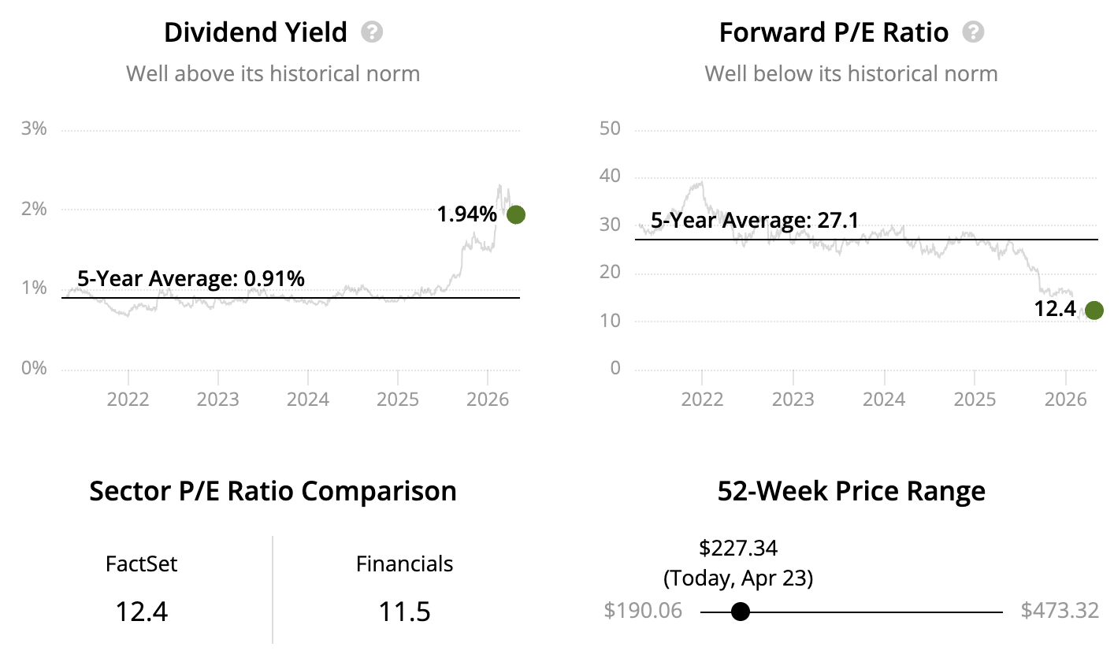
Task: Click the Dividend Yield help question-mark icon
Action: (x=372, y=32)
